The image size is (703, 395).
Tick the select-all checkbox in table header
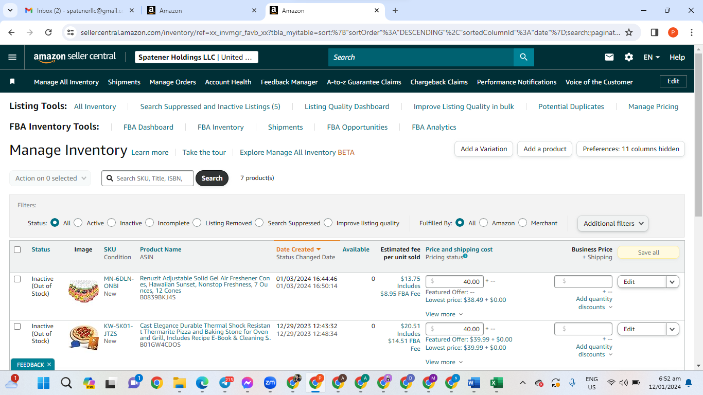(17, 249)
